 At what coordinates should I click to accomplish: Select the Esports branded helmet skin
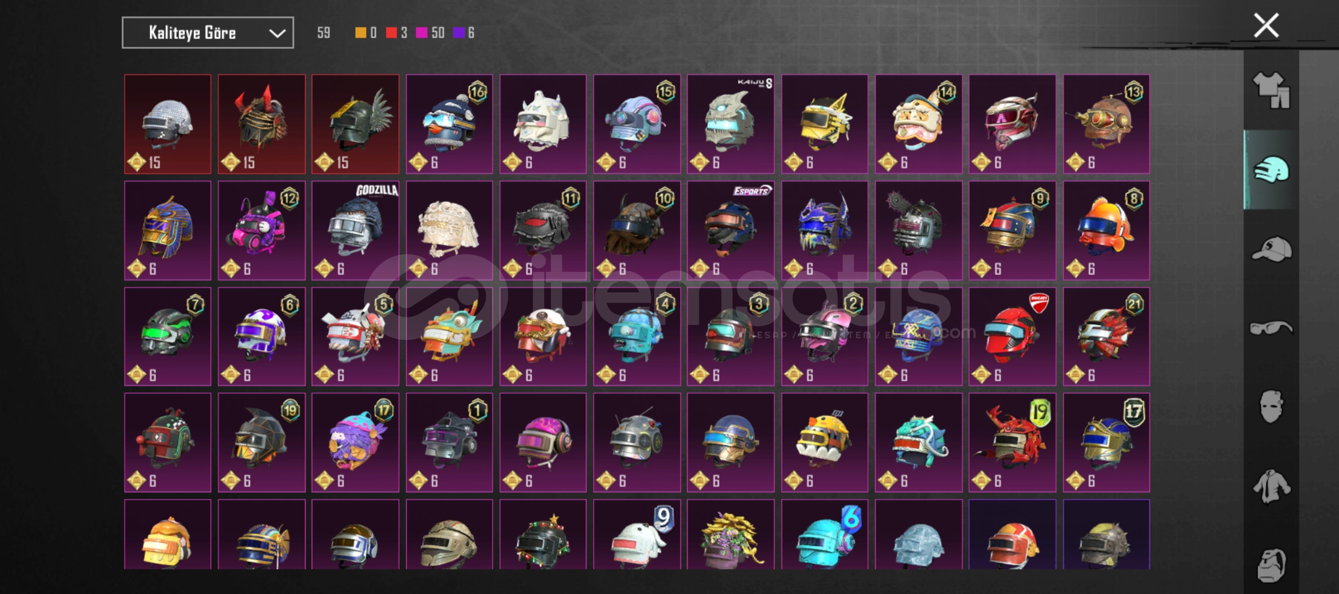pyautogui.click(x=731, y=230)
